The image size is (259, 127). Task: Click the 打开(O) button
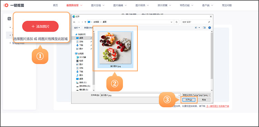(x=189, y=100)
